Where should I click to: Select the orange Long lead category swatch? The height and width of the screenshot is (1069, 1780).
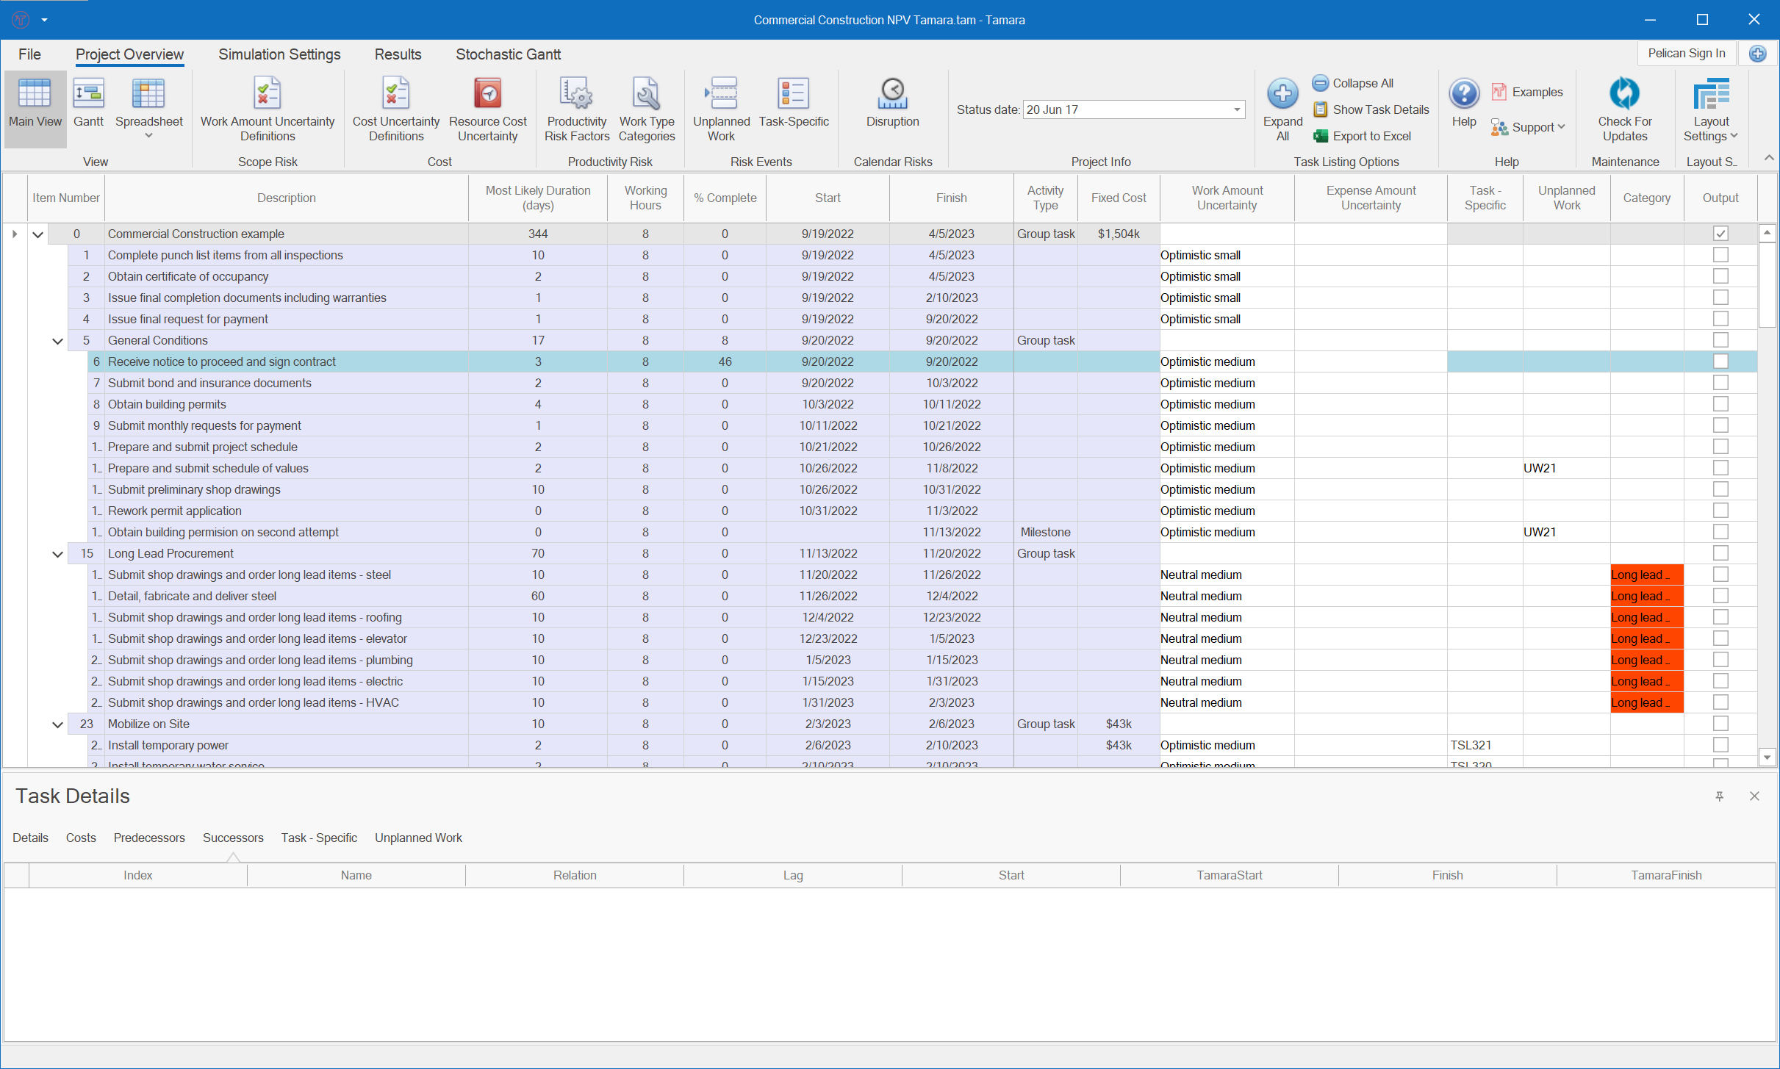point(1646,575)
